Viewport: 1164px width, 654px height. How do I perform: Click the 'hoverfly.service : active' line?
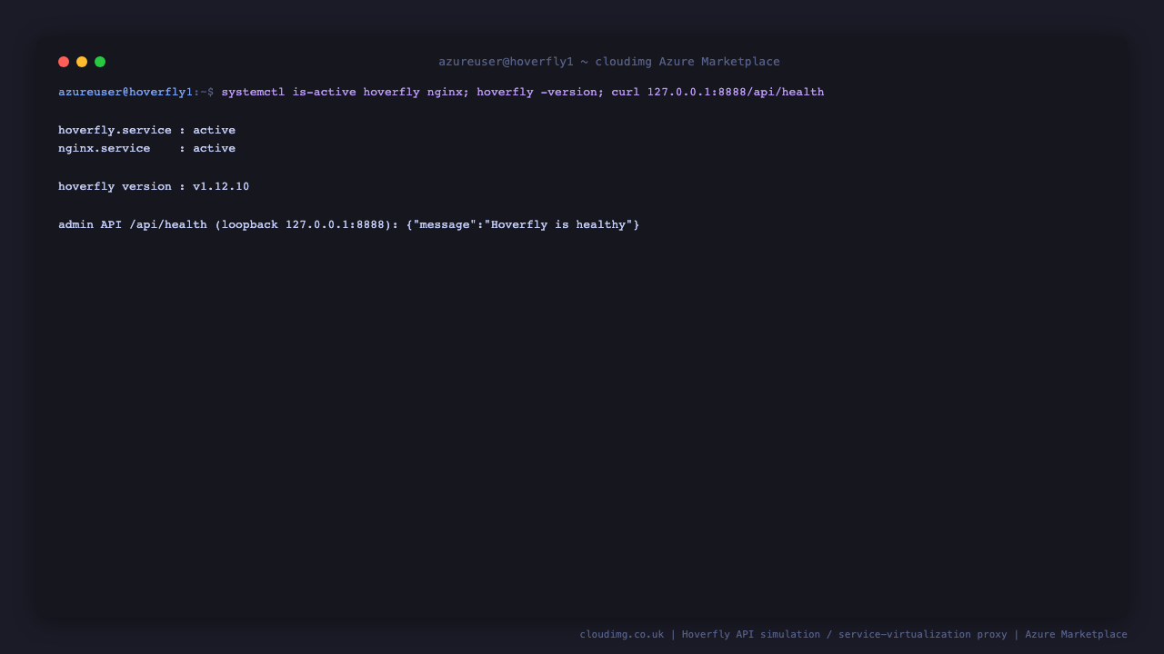tap(146, 130)
